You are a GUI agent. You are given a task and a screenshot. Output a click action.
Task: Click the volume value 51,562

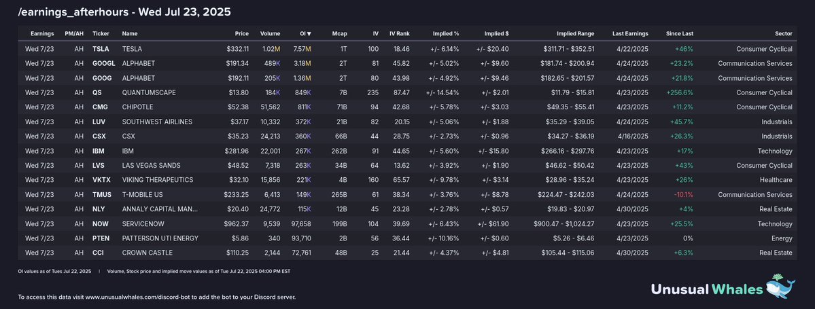pyautogui.click(x=269, y=107)
